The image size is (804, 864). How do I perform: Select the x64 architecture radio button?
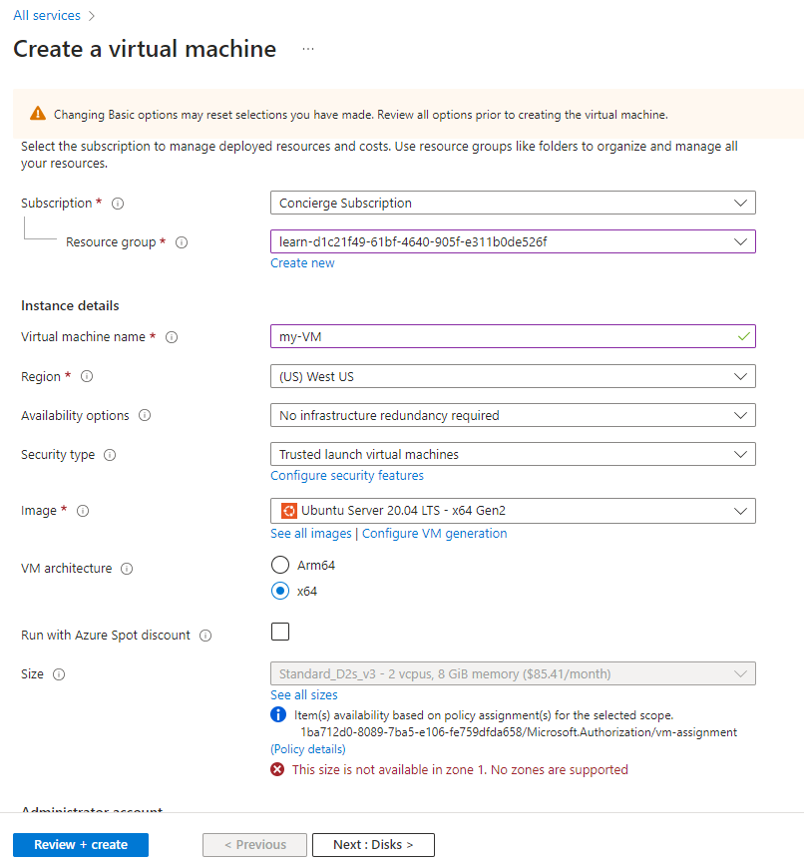click(280, 592)
